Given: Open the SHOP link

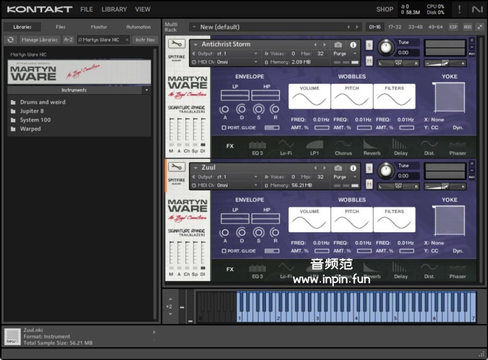Looking at the screenshot, I should click(x=385, y=10).
